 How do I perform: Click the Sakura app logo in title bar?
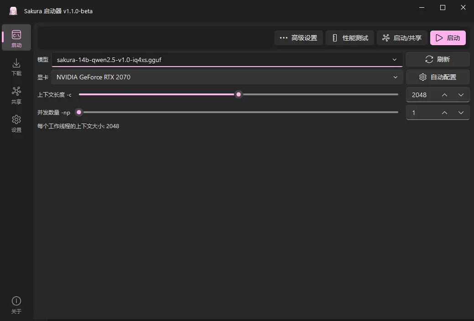13,10
